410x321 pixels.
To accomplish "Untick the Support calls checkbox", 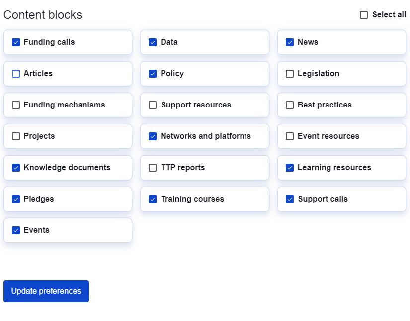I will (290, 199).
